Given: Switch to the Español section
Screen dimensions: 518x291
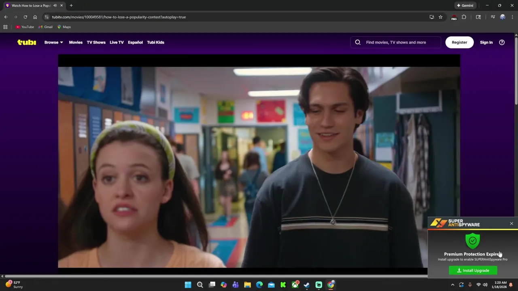Looking at the screenshot, I should [x=135, y=42].
